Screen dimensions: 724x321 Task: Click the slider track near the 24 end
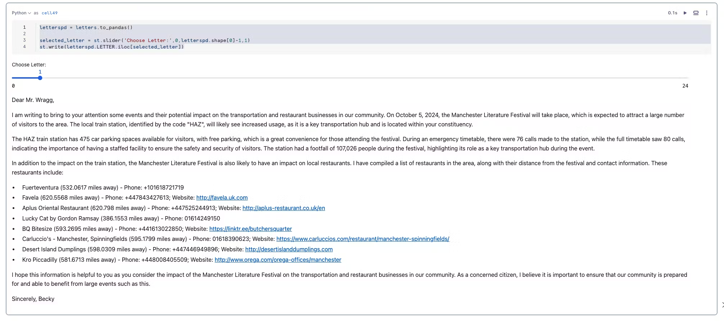pyautogui.click(x=676, y=78)
